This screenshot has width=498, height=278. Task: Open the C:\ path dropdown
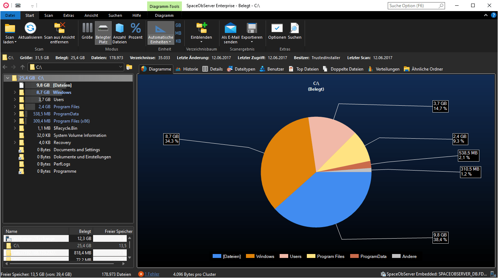121,67
